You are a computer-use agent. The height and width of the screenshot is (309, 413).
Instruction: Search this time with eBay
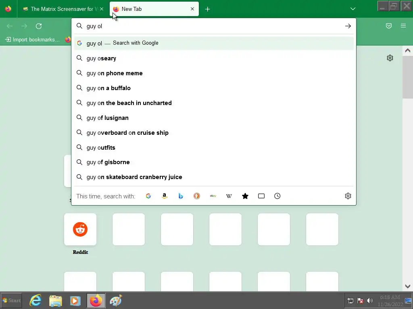(213, 196)
